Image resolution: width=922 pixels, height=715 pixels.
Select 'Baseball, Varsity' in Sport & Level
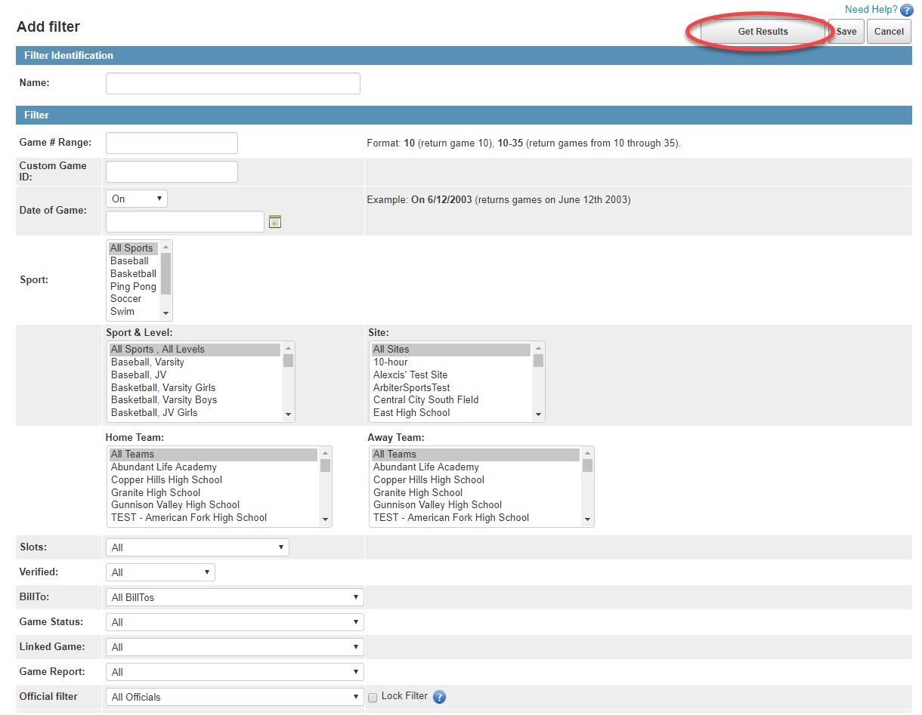195,362
